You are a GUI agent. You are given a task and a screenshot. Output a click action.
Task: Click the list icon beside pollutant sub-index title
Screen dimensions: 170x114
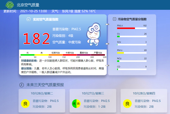tap(114, 19)
